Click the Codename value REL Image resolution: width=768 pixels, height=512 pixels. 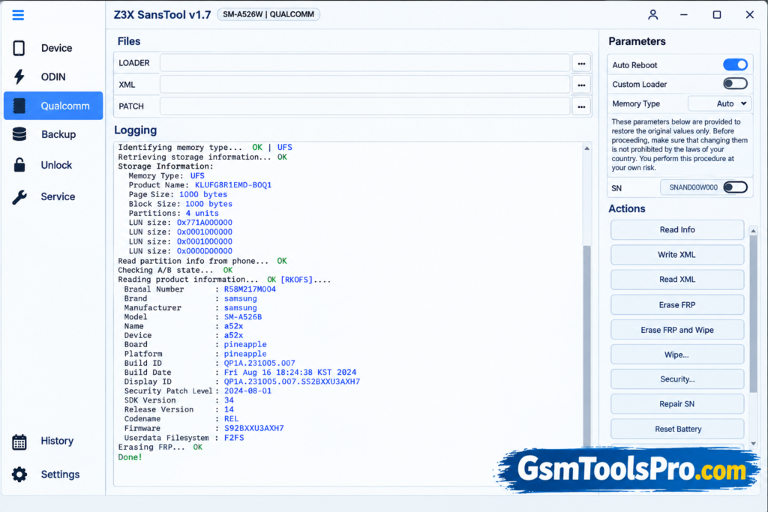click(x=231, y=419)
